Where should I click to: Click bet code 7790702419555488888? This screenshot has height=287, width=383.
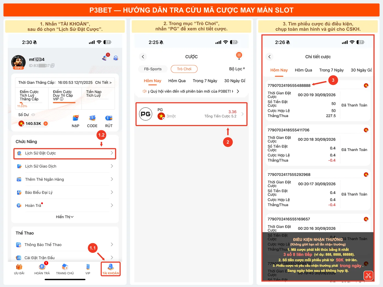pyautogui.click(x=289, y=85)
